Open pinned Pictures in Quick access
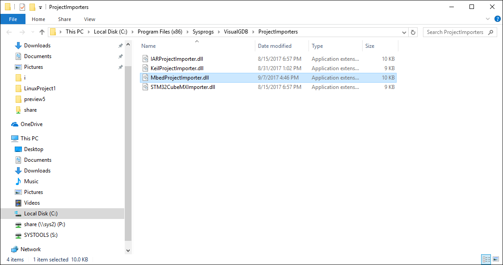The image size is (503, 265). click(x=34, y=67)
